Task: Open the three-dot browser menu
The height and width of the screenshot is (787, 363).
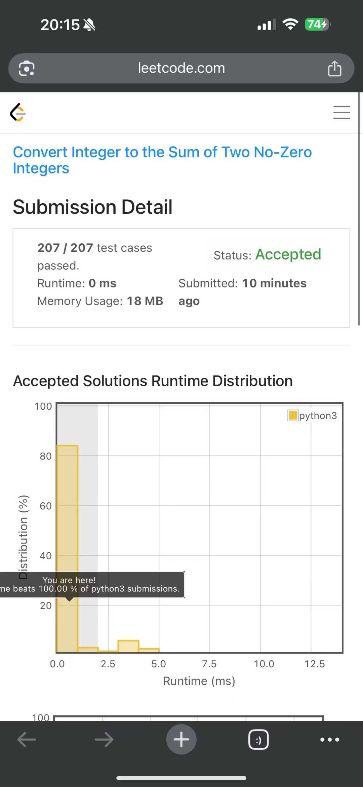Action: pyautogui.click(x=330, y=739)
